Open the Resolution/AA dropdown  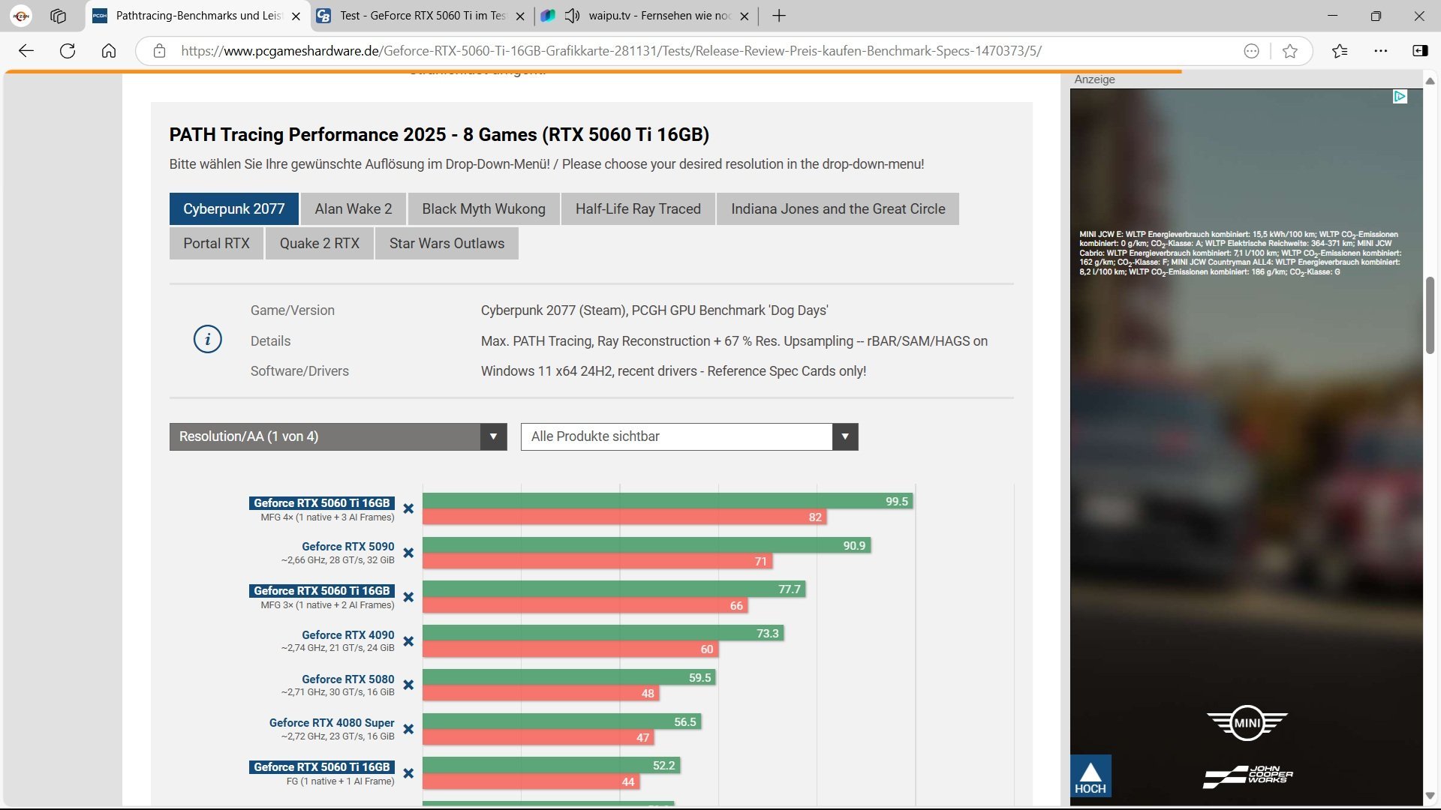338,436
